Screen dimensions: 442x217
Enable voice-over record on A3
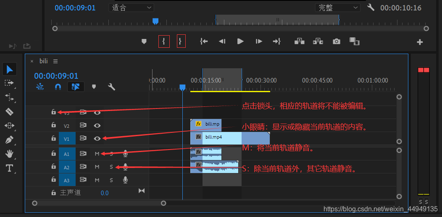click(x=126, y=180)
